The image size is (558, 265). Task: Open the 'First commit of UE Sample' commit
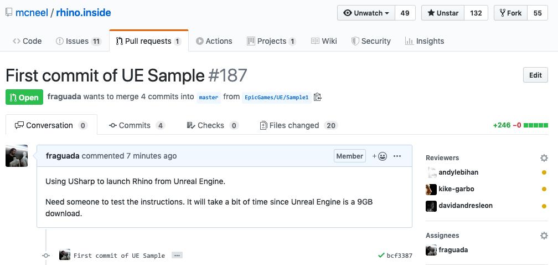119,256
